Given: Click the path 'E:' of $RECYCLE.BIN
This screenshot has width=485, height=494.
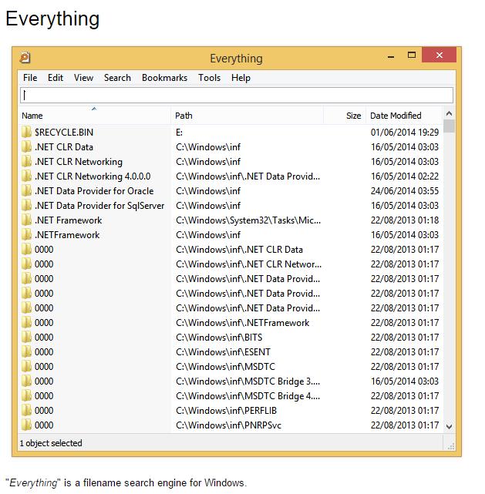Looking at the screenshot, I should click(179, 133).
